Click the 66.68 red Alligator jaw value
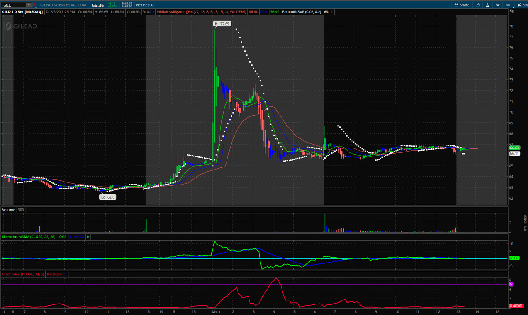This screenshot has width=528, height=315. tap(253, 11)
